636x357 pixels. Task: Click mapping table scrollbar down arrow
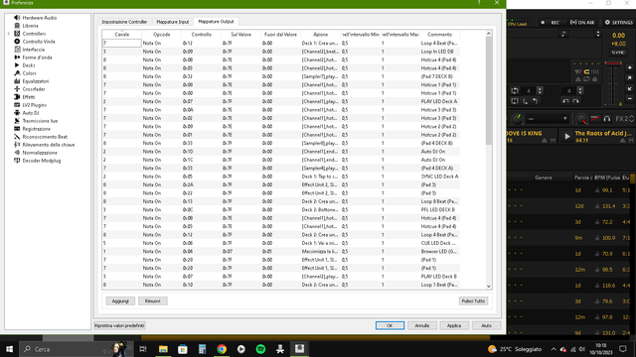pyautogui.click(x=488, y=287)
